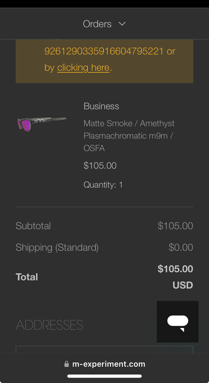Image resolution: width=209 pixels, height=383 pixels.
Task: Tap the Subtotal $105.00 amount
Action: pos(175,226)
